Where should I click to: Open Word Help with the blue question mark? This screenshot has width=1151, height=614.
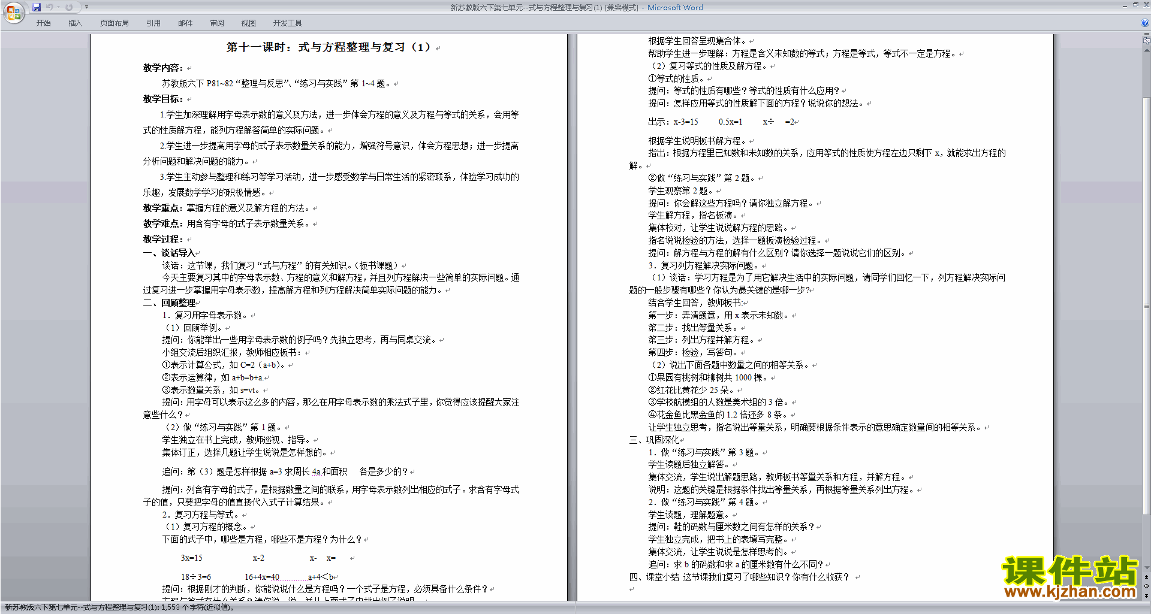(1145, 23)
